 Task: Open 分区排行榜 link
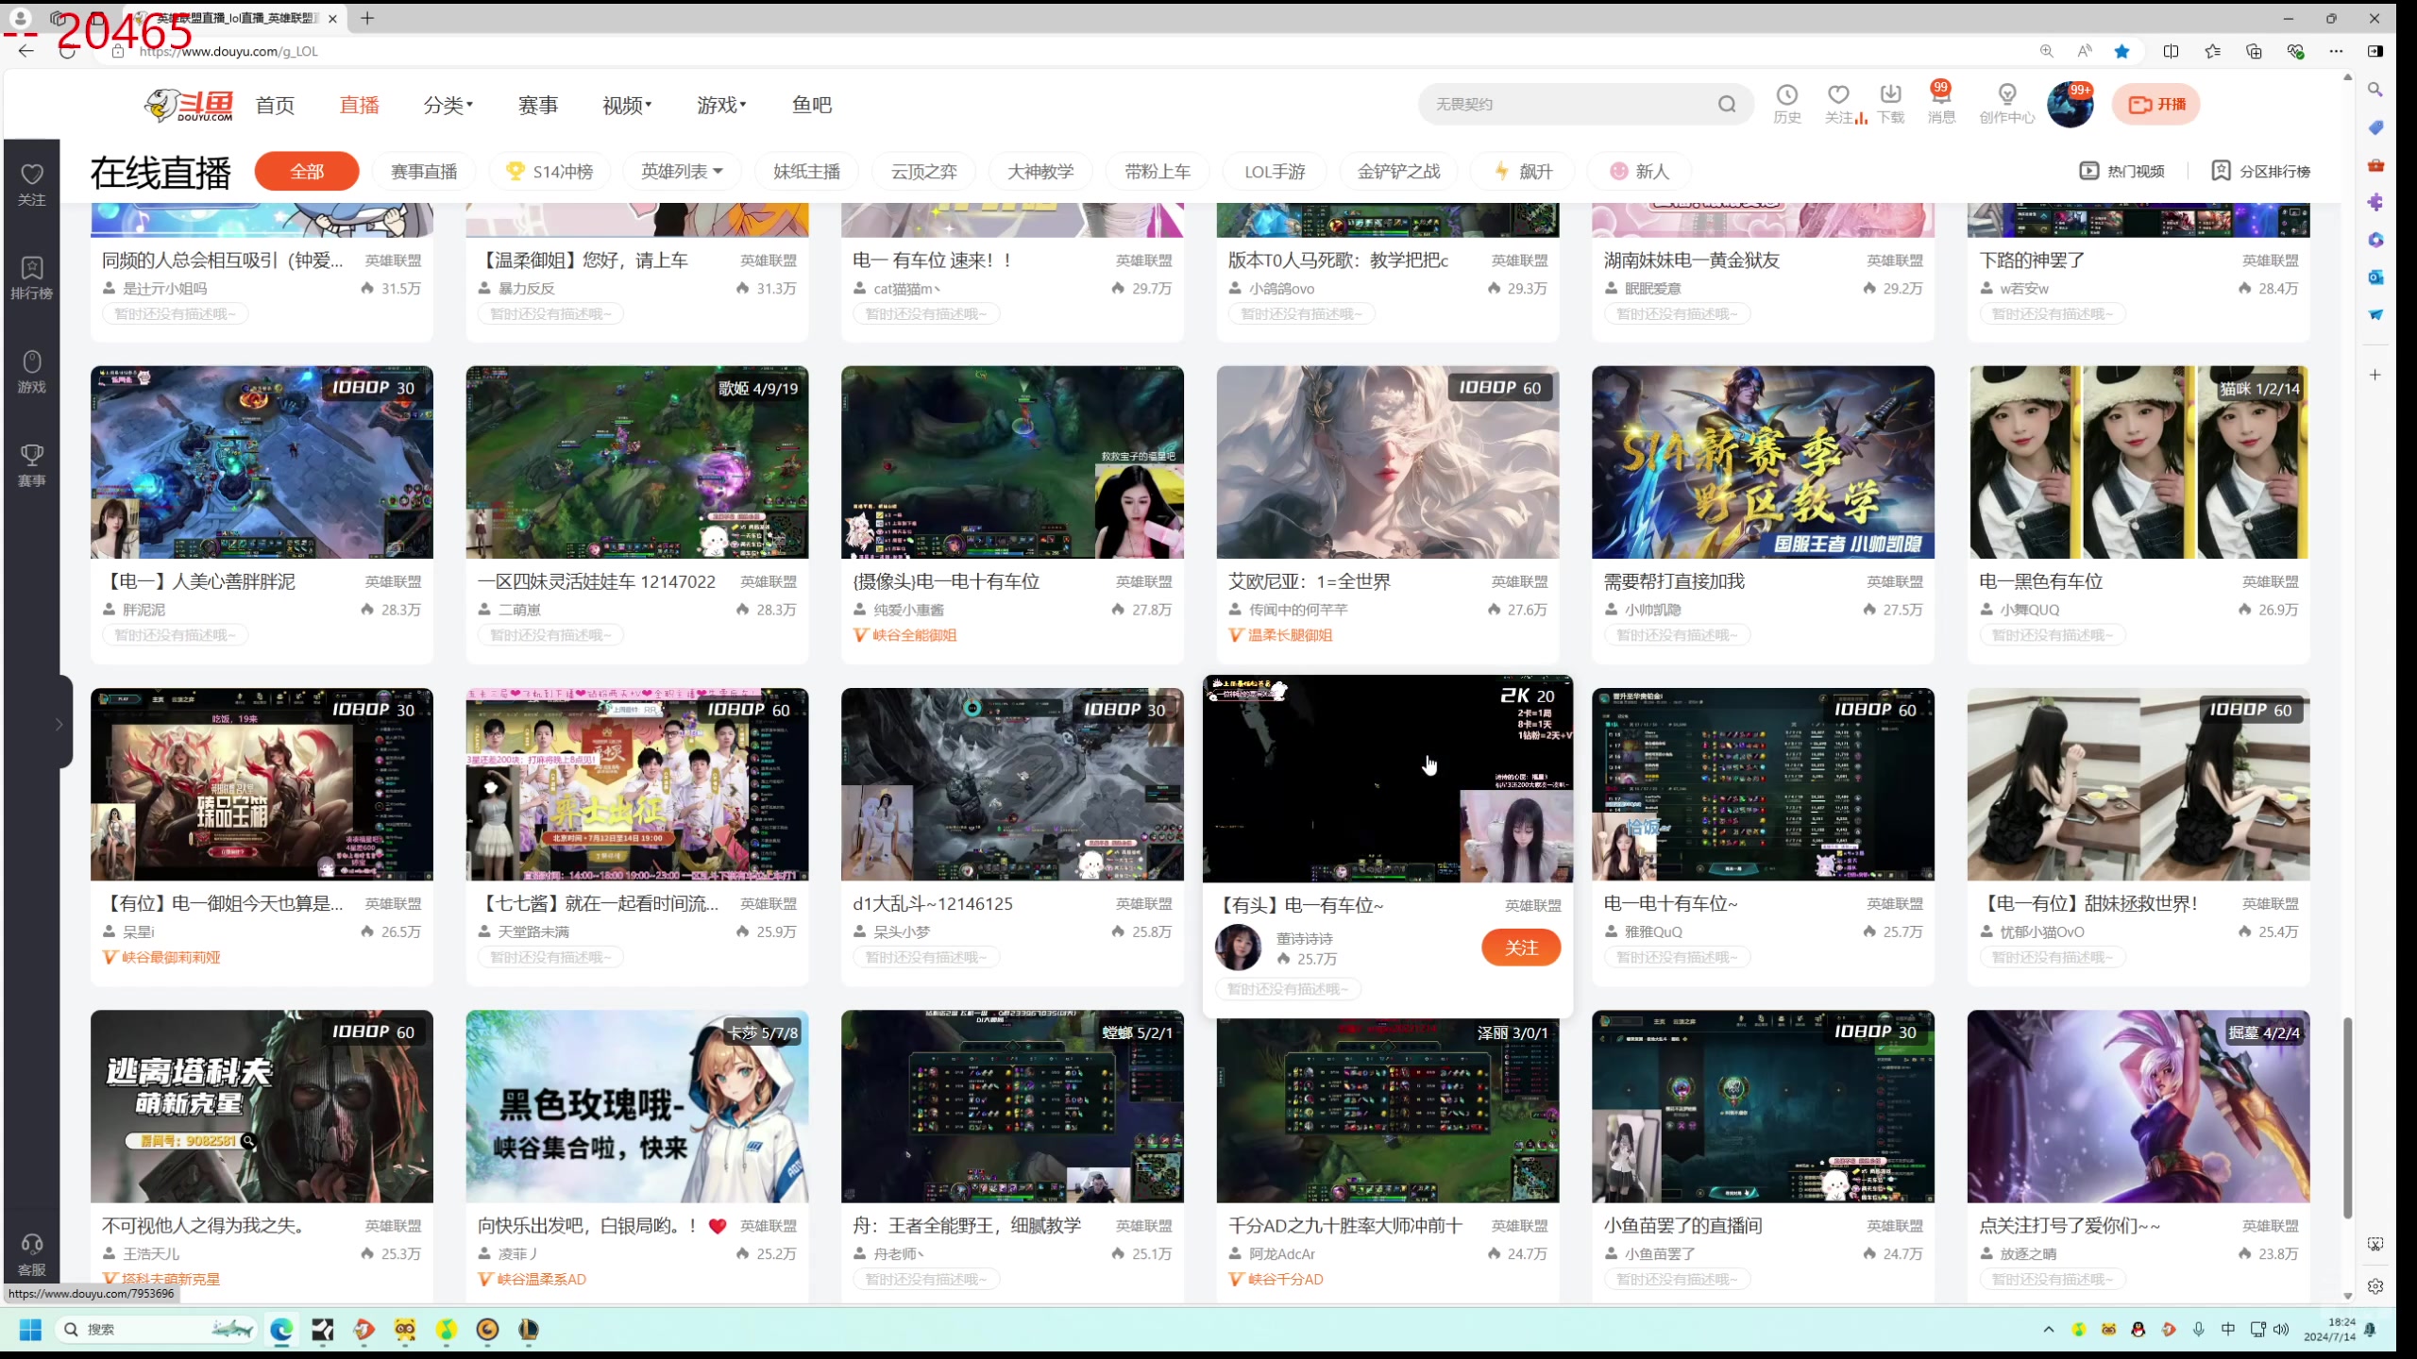2260,171
